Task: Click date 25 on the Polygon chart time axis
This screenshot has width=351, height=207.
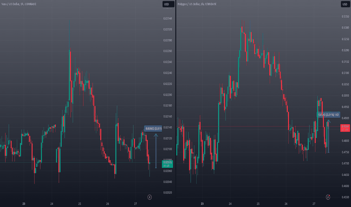Action: point(258,204)
